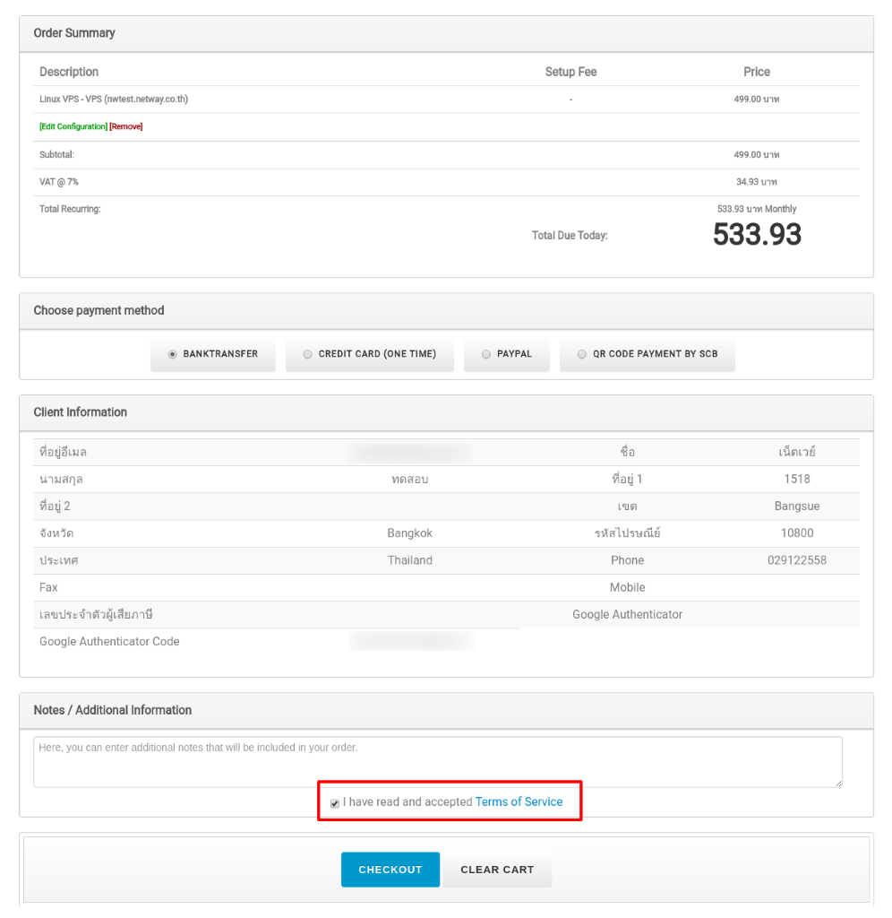Remove the Linux VPS item from cart
Viewport: 892px width, 918px height.
pos(125,126)
